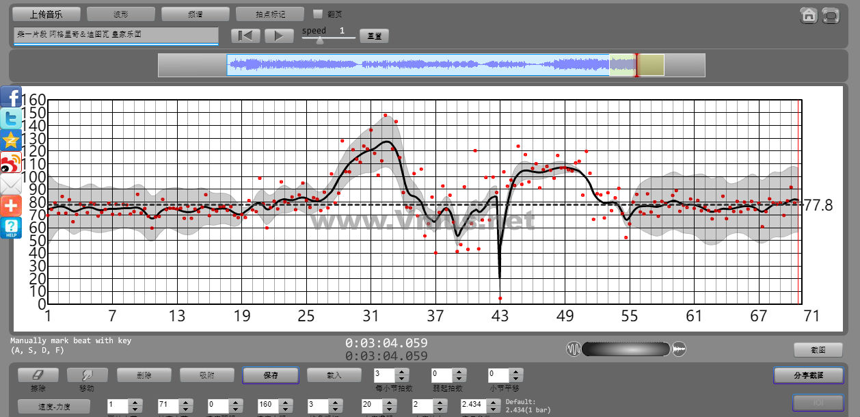Select the move (移动) tool icon
Image resolution: width=860 pixels, height=417 pixels.
[x=87, y=375]
